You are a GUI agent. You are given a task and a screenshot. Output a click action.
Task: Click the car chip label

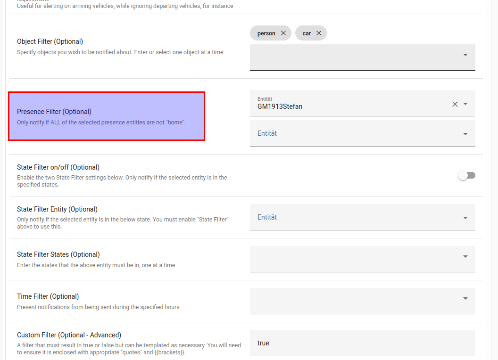coord(307,33)
